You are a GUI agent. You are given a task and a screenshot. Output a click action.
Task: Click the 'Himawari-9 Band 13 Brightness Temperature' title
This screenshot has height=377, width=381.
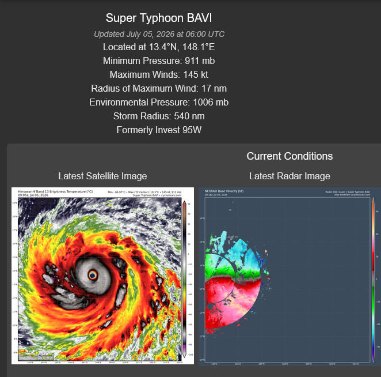pyautogui.click(x=55, y=191)
